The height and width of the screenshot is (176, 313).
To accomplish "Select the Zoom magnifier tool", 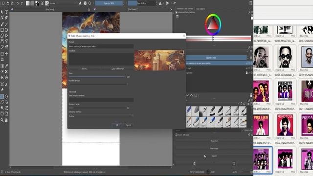I will (x=2, y=120).
